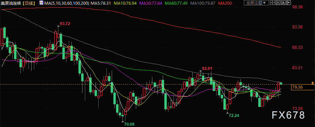Select the 日线 period label

point(29,3)
